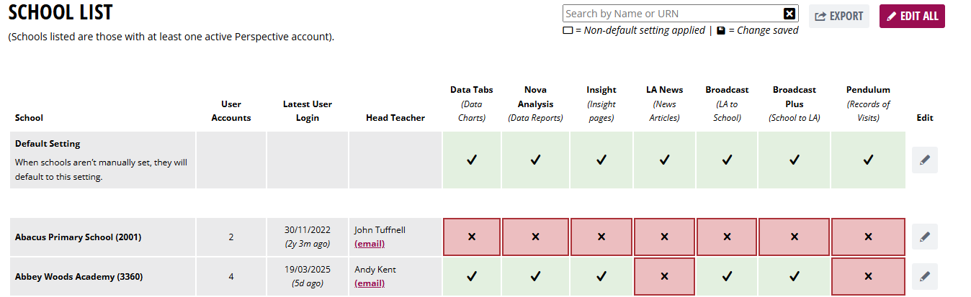971x297 pixels.
Task: Click the Latest User Login column header
Action: (x=308, y=111)
